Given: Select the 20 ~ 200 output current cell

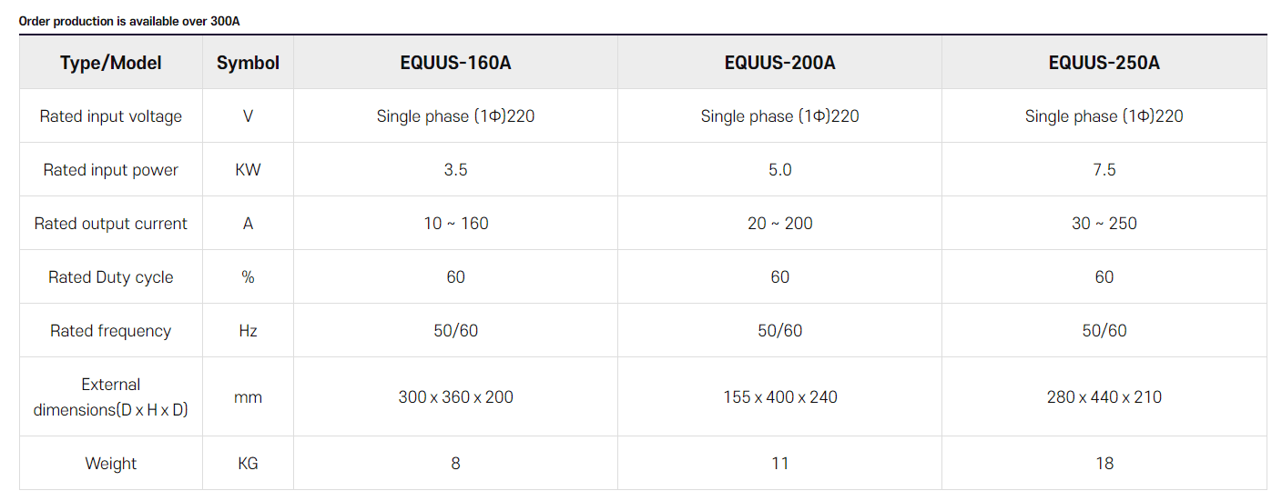Looking at the screenshot, I should (779, 224).
